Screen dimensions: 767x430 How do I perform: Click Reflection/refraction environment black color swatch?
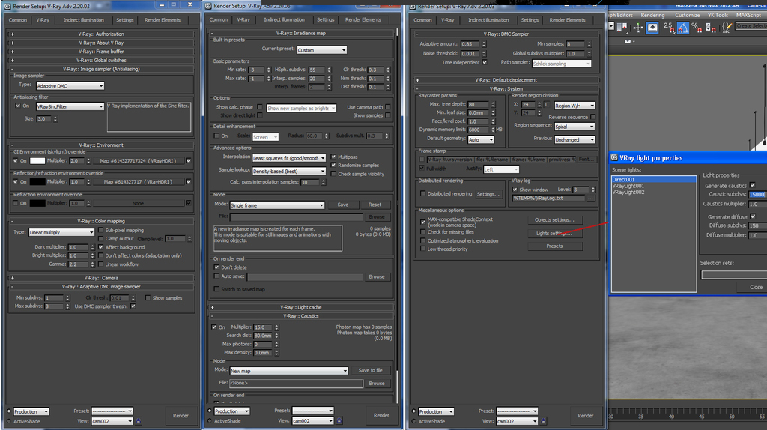point(37,181)
